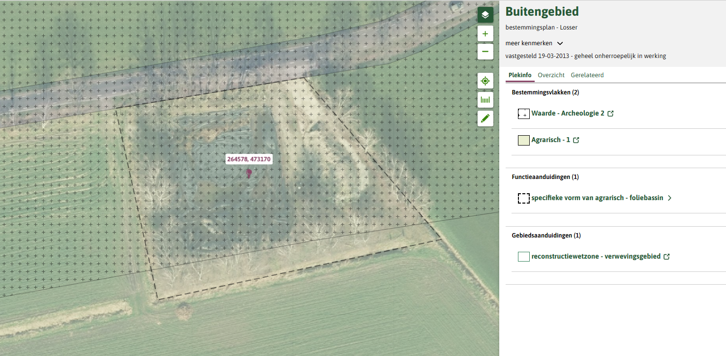Screen dimensions: 726x356
Task: Click the reconstructiewetzone green outlined swatch
Action: (x=523, y=257)
